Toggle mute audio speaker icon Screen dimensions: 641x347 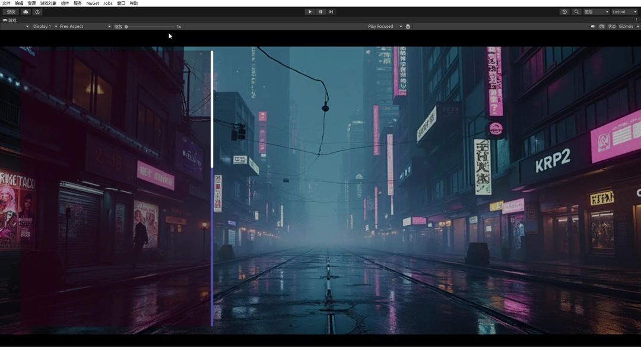click(x=593, y=26)
